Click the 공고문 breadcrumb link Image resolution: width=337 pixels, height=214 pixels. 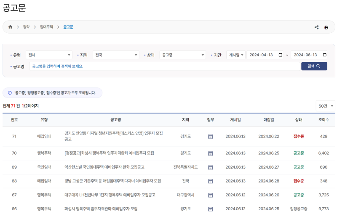68,27
